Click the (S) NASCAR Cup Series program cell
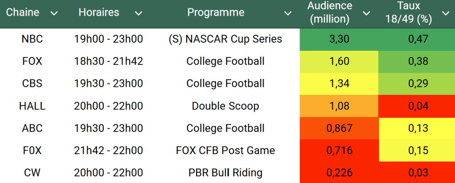 (225, 39)
